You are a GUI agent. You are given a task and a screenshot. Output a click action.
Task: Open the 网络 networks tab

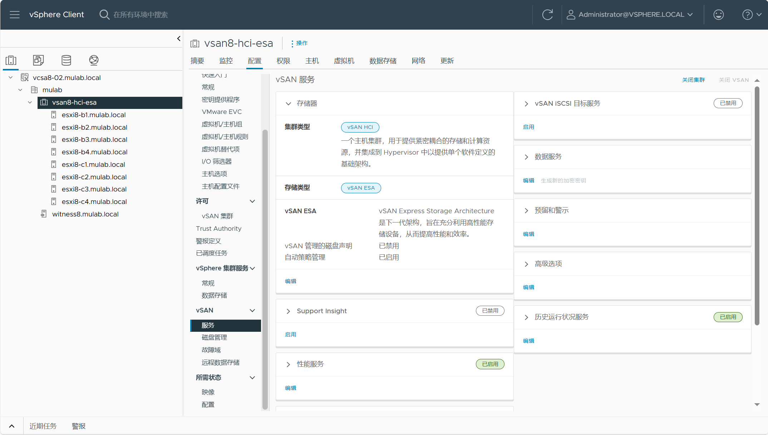click(418, 61)
